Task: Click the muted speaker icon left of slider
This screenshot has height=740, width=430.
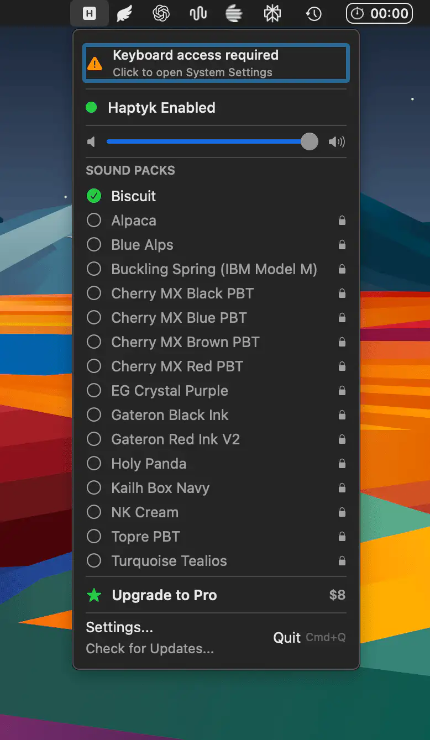Action: click(92, 142)
